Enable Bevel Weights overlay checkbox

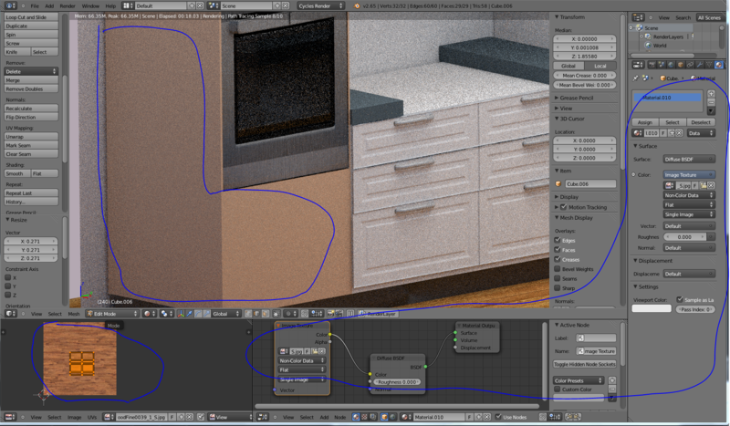pos(558,269)
